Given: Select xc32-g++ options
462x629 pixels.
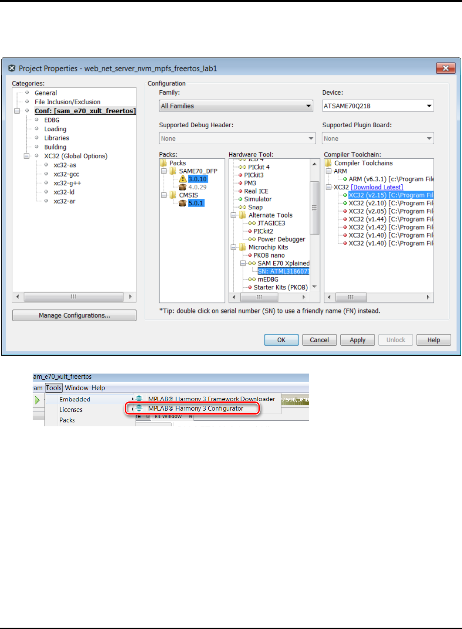Looking at the screenshot, I should coord(67,184).
